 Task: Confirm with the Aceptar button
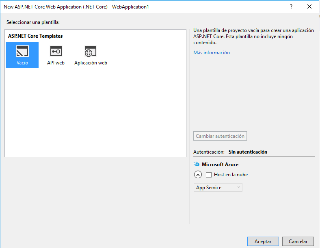coord(263,241)
